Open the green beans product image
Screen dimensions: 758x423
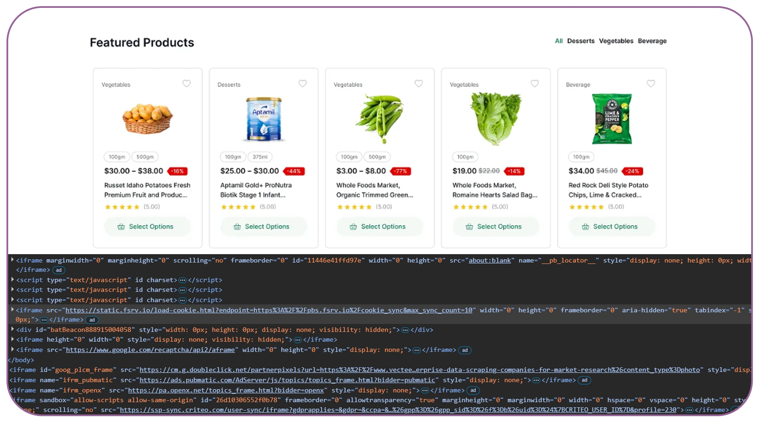380,118
